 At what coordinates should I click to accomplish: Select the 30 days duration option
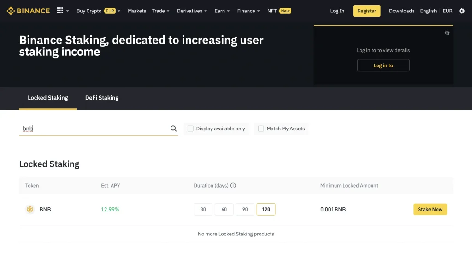click(203, 210)
